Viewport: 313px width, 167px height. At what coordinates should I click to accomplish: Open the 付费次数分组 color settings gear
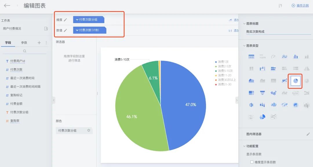(x=89, y=130)
